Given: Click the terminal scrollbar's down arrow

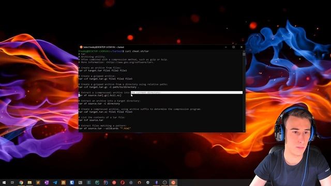Looking at the screenshot, I should [244, 131].
